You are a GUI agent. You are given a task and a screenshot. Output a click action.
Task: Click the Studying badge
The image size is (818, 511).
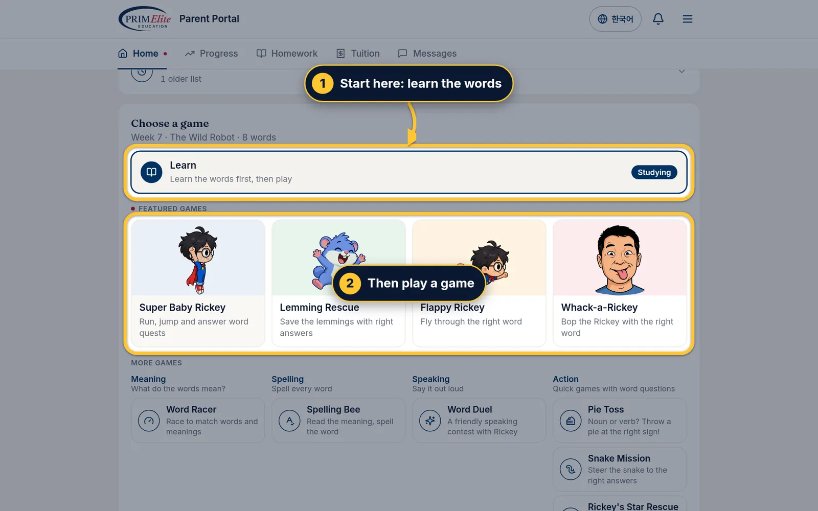click(x=654, y=172)
